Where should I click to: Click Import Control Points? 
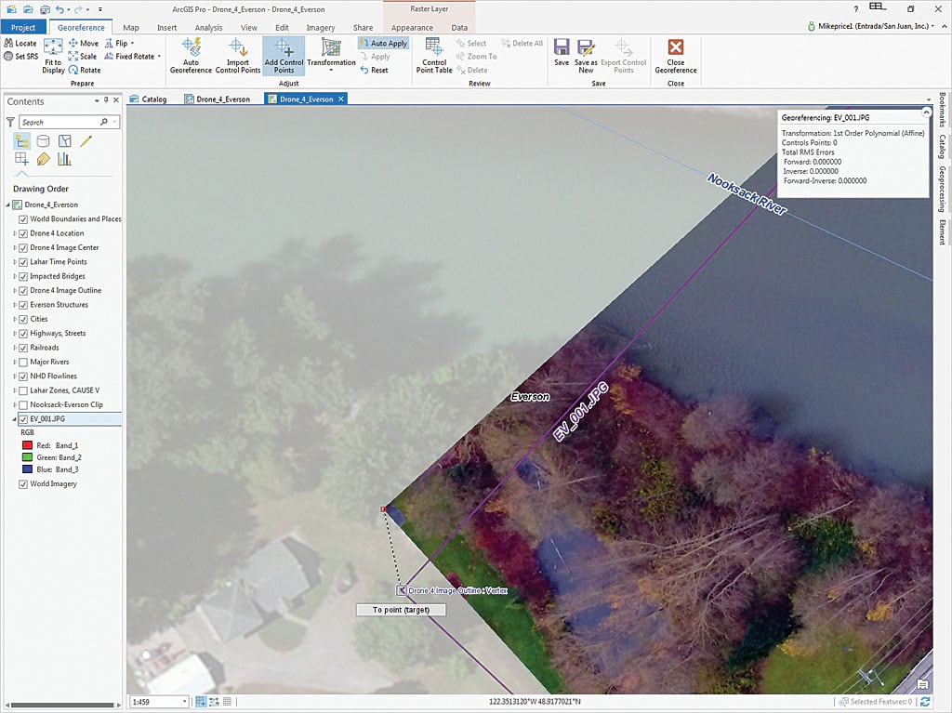coord(238,56)
